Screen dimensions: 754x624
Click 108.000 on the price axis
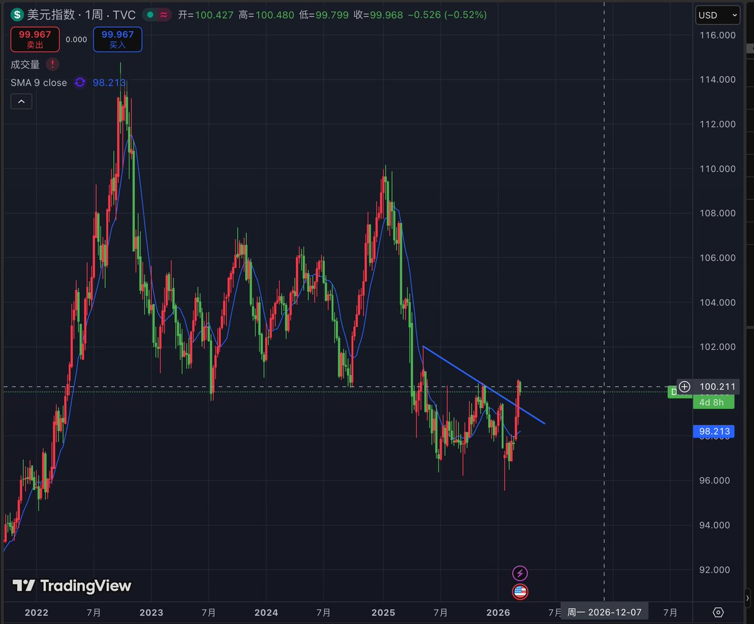[718, 213]
